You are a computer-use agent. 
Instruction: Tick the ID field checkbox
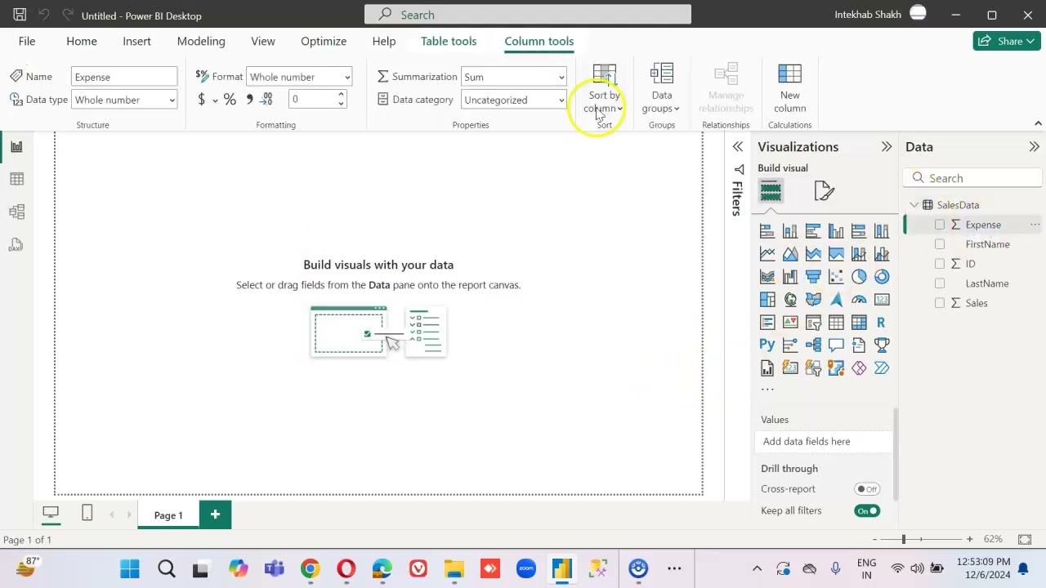pyautogui.click(x=940, y=264)
